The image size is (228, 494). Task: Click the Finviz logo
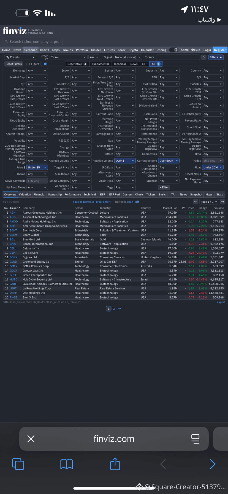point(28,31)
